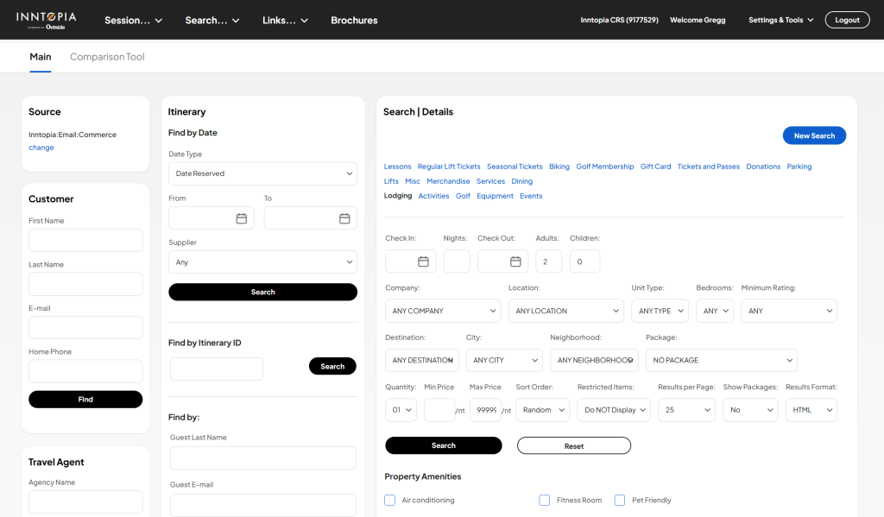884x517 pixels.
Task: Tick the Air conditioning checkbox
Action: (x=389, y=500)
